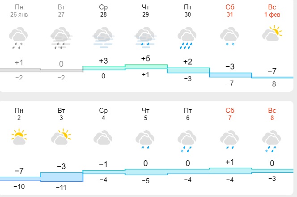297x197 pixels.
Task: Click the sunny cloud icon for Monday 2
Action: 19,137
